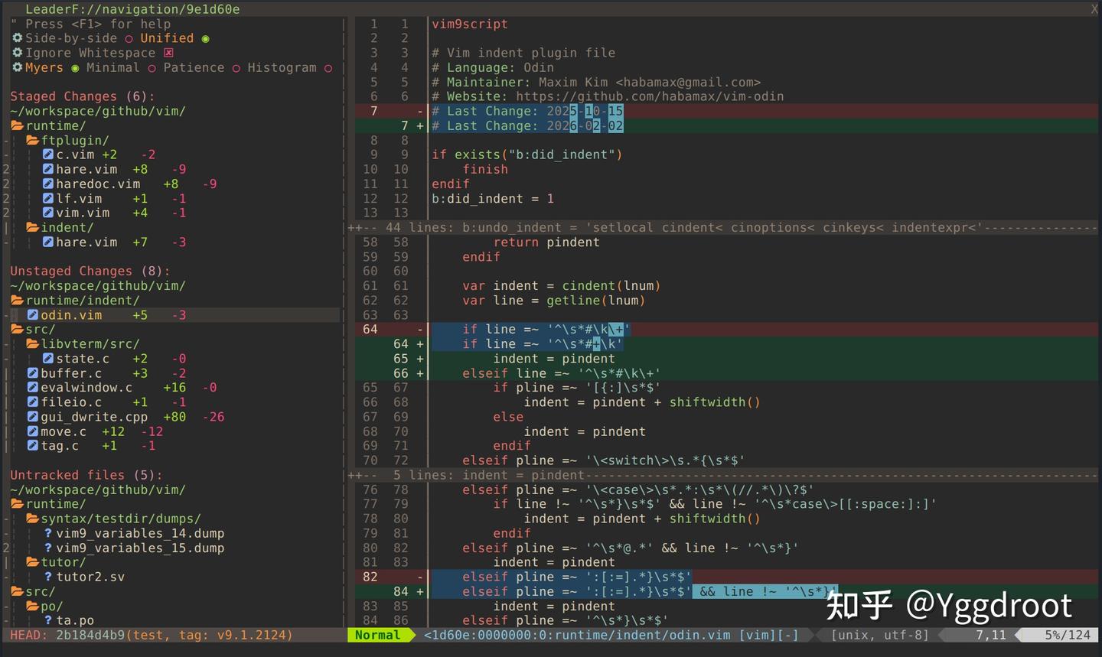Click the file icon of haredoc.vim

pyautogui.click(x=48, y=184)
